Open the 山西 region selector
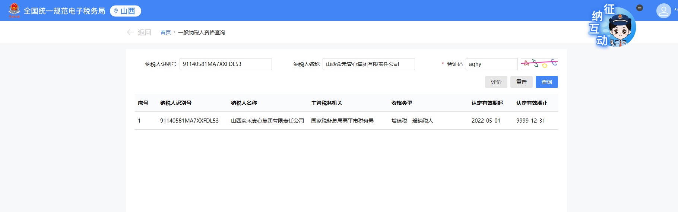Viewport: 678px width, 212px height. coord(126,11)
